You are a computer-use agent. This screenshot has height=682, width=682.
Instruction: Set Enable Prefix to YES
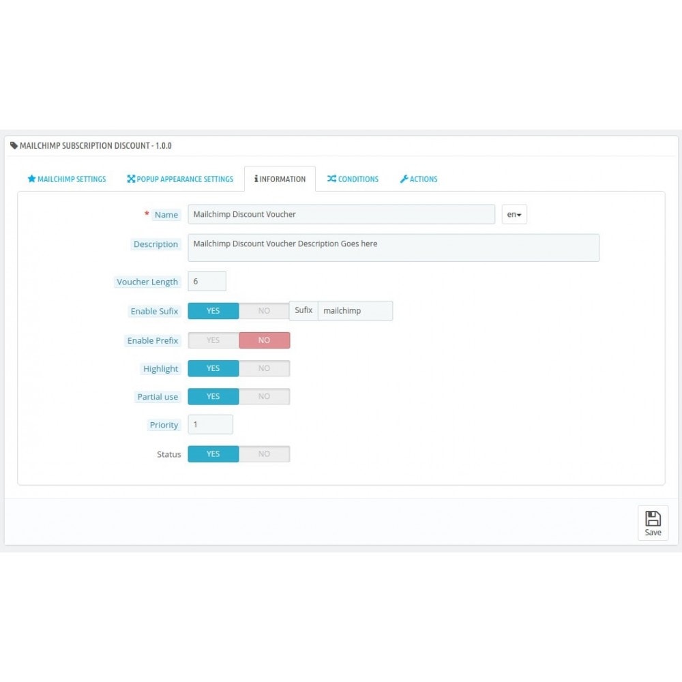click(213, 340)
